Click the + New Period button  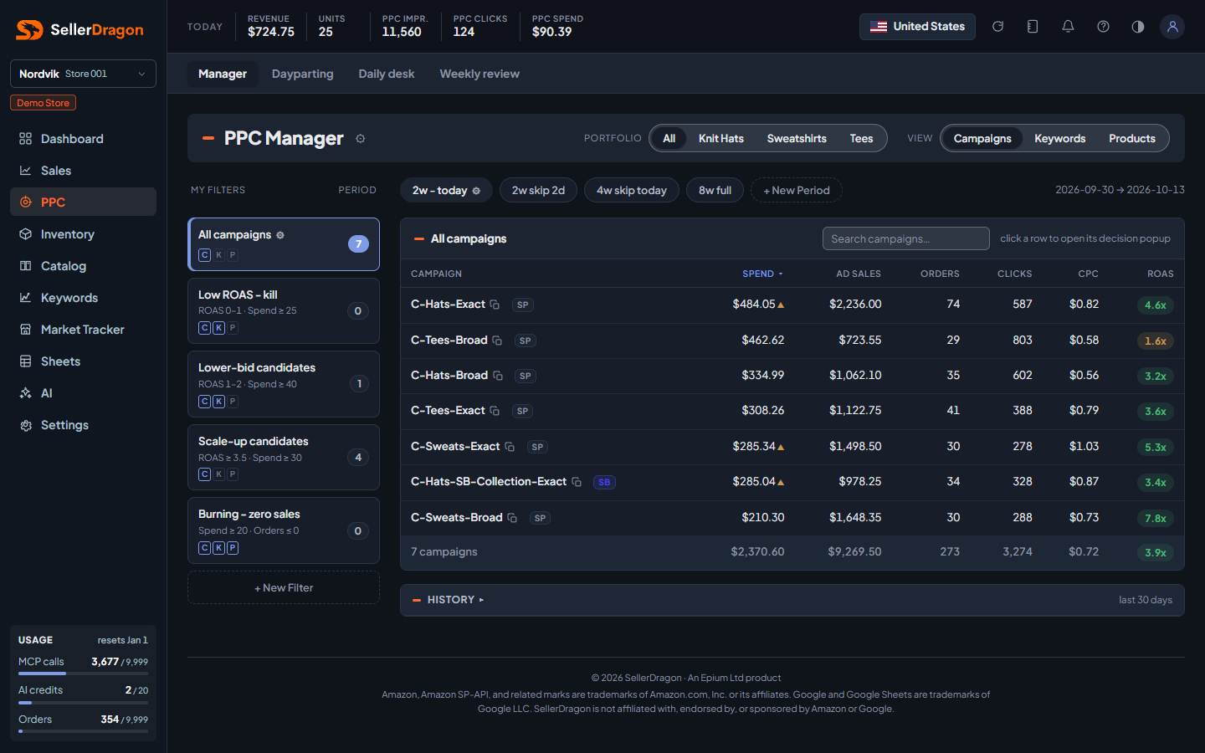click(797, 190)
